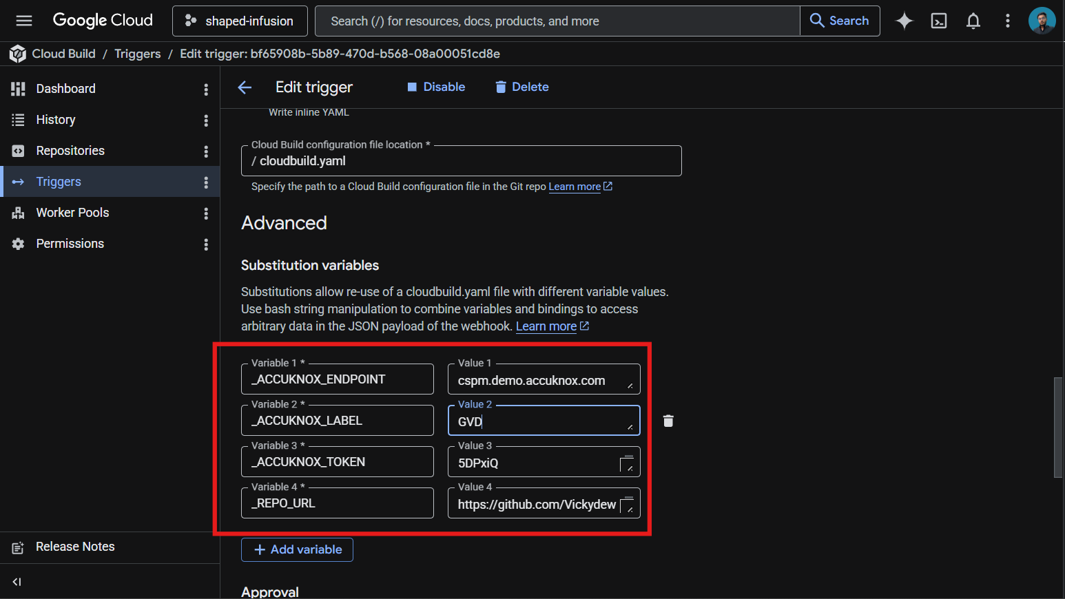The height and width of the screenshot is (599, 1065).
Task: Open the more options dots beside Worker Pools
Action: [206, 213]
